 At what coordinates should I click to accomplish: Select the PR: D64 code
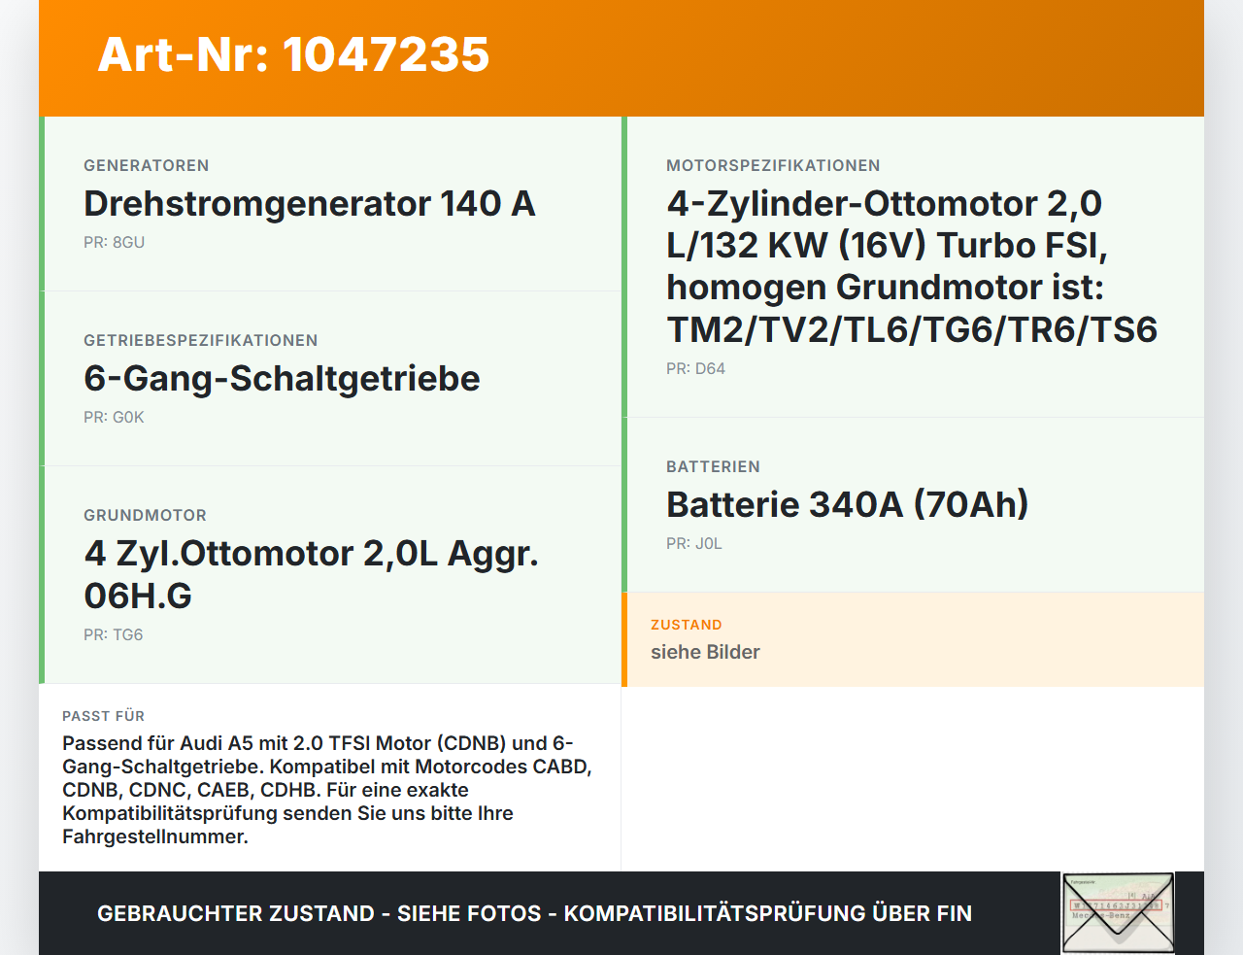(695, 368)
